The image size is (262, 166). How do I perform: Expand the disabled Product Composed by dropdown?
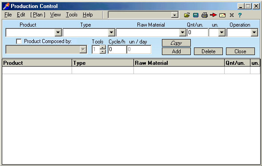coord(83,50)
